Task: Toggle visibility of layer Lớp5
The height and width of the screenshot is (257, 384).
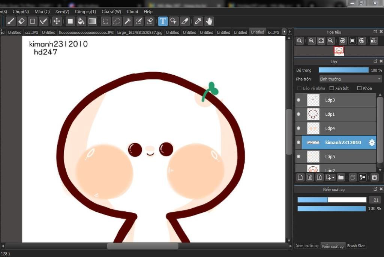Action: click(298, 156)
